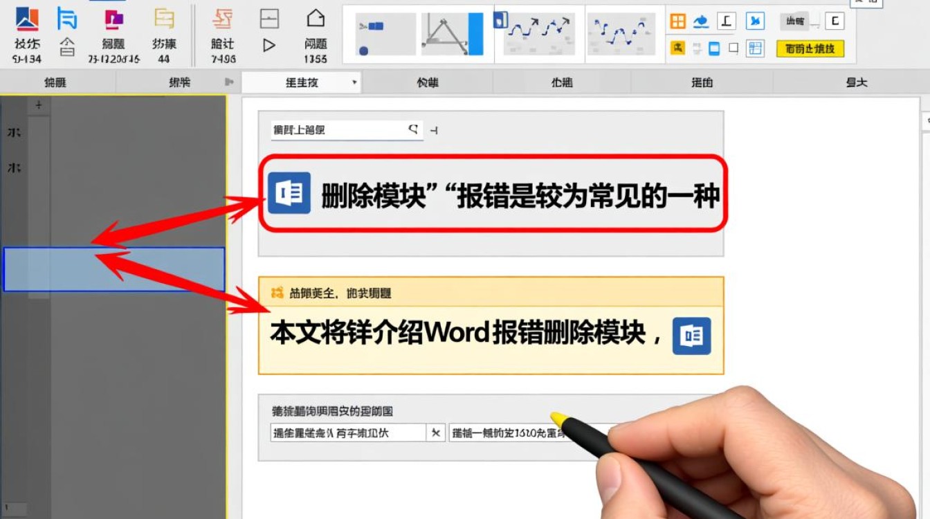Image resolution: width=930 pixels, height=519 pixels.
Task: Tick the empty checkbox in the ribbon
Action: click(x=733, y=48)
